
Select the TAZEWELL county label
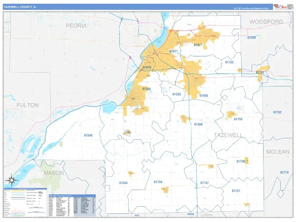coord(228,135)
